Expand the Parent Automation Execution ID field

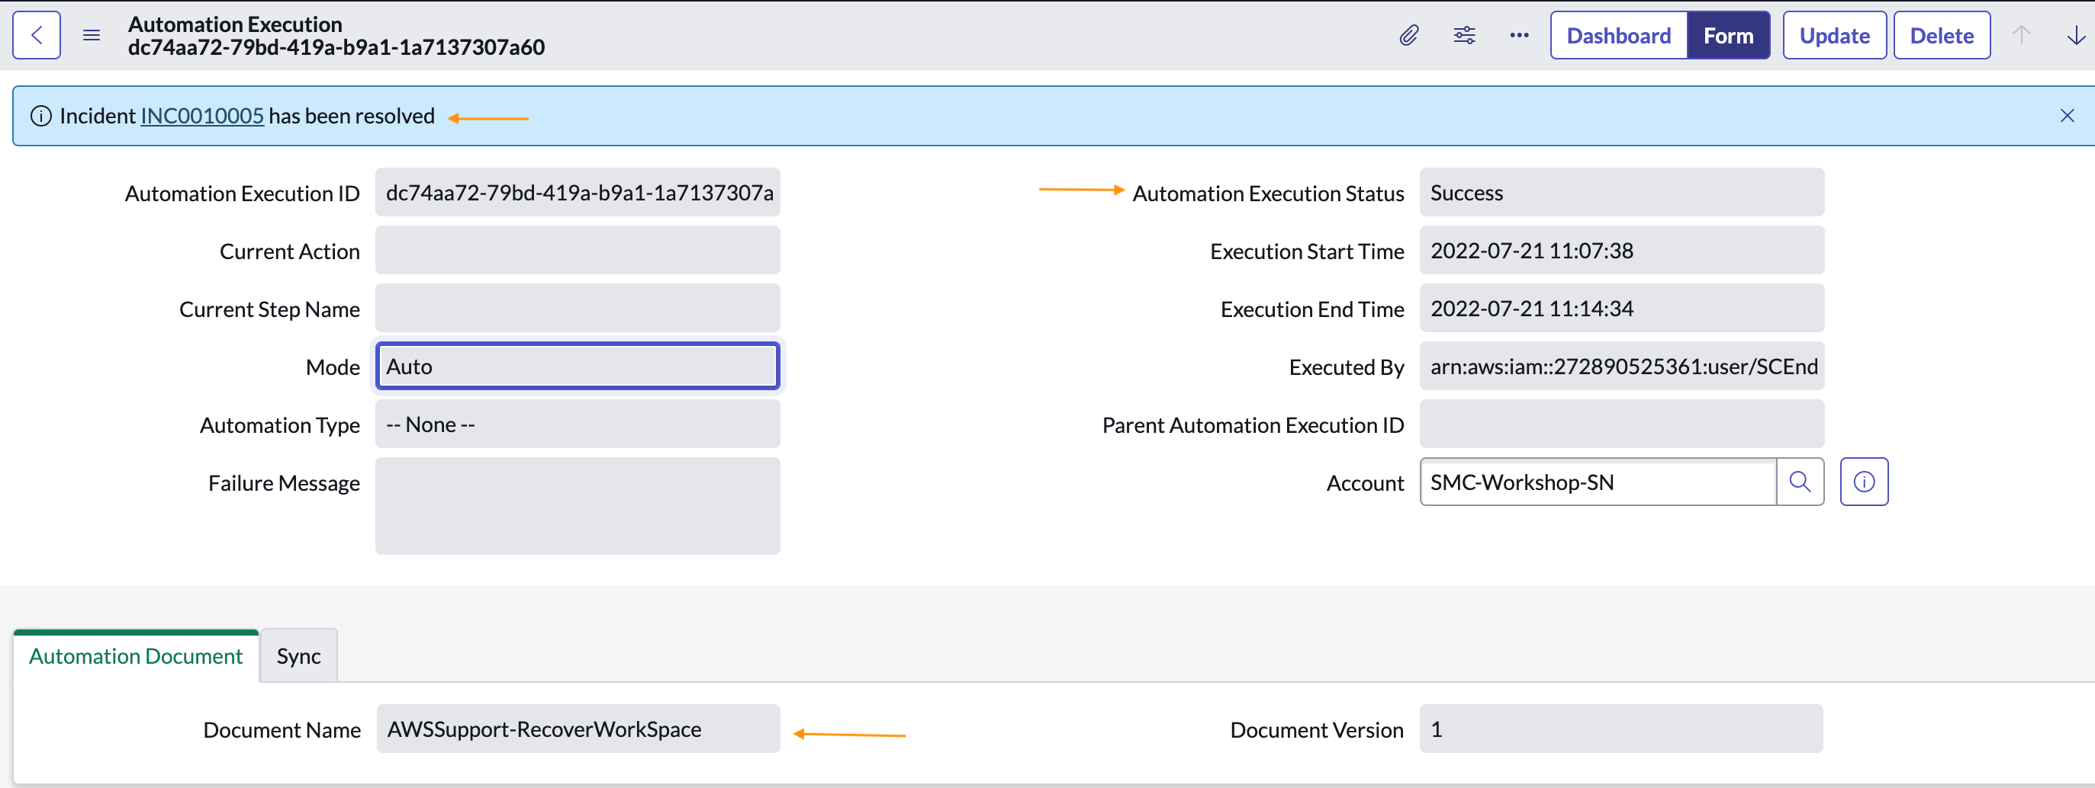tap(1621, 423)
